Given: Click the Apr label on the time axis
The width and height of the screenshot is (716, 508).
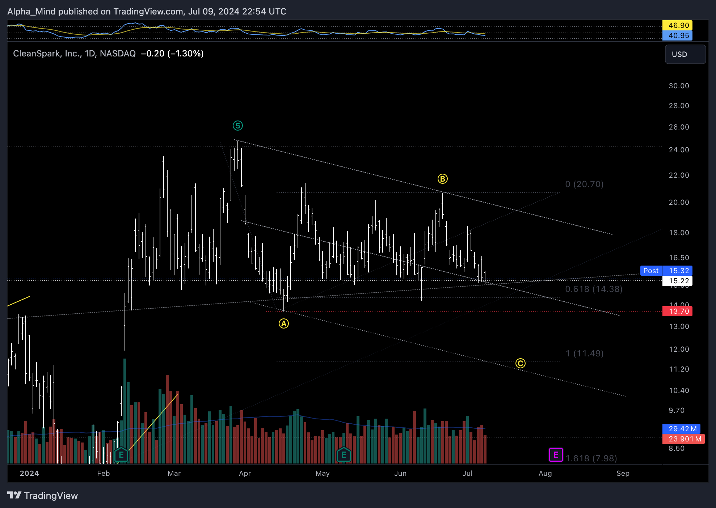Looking at the screenshot, I should 245,473.
